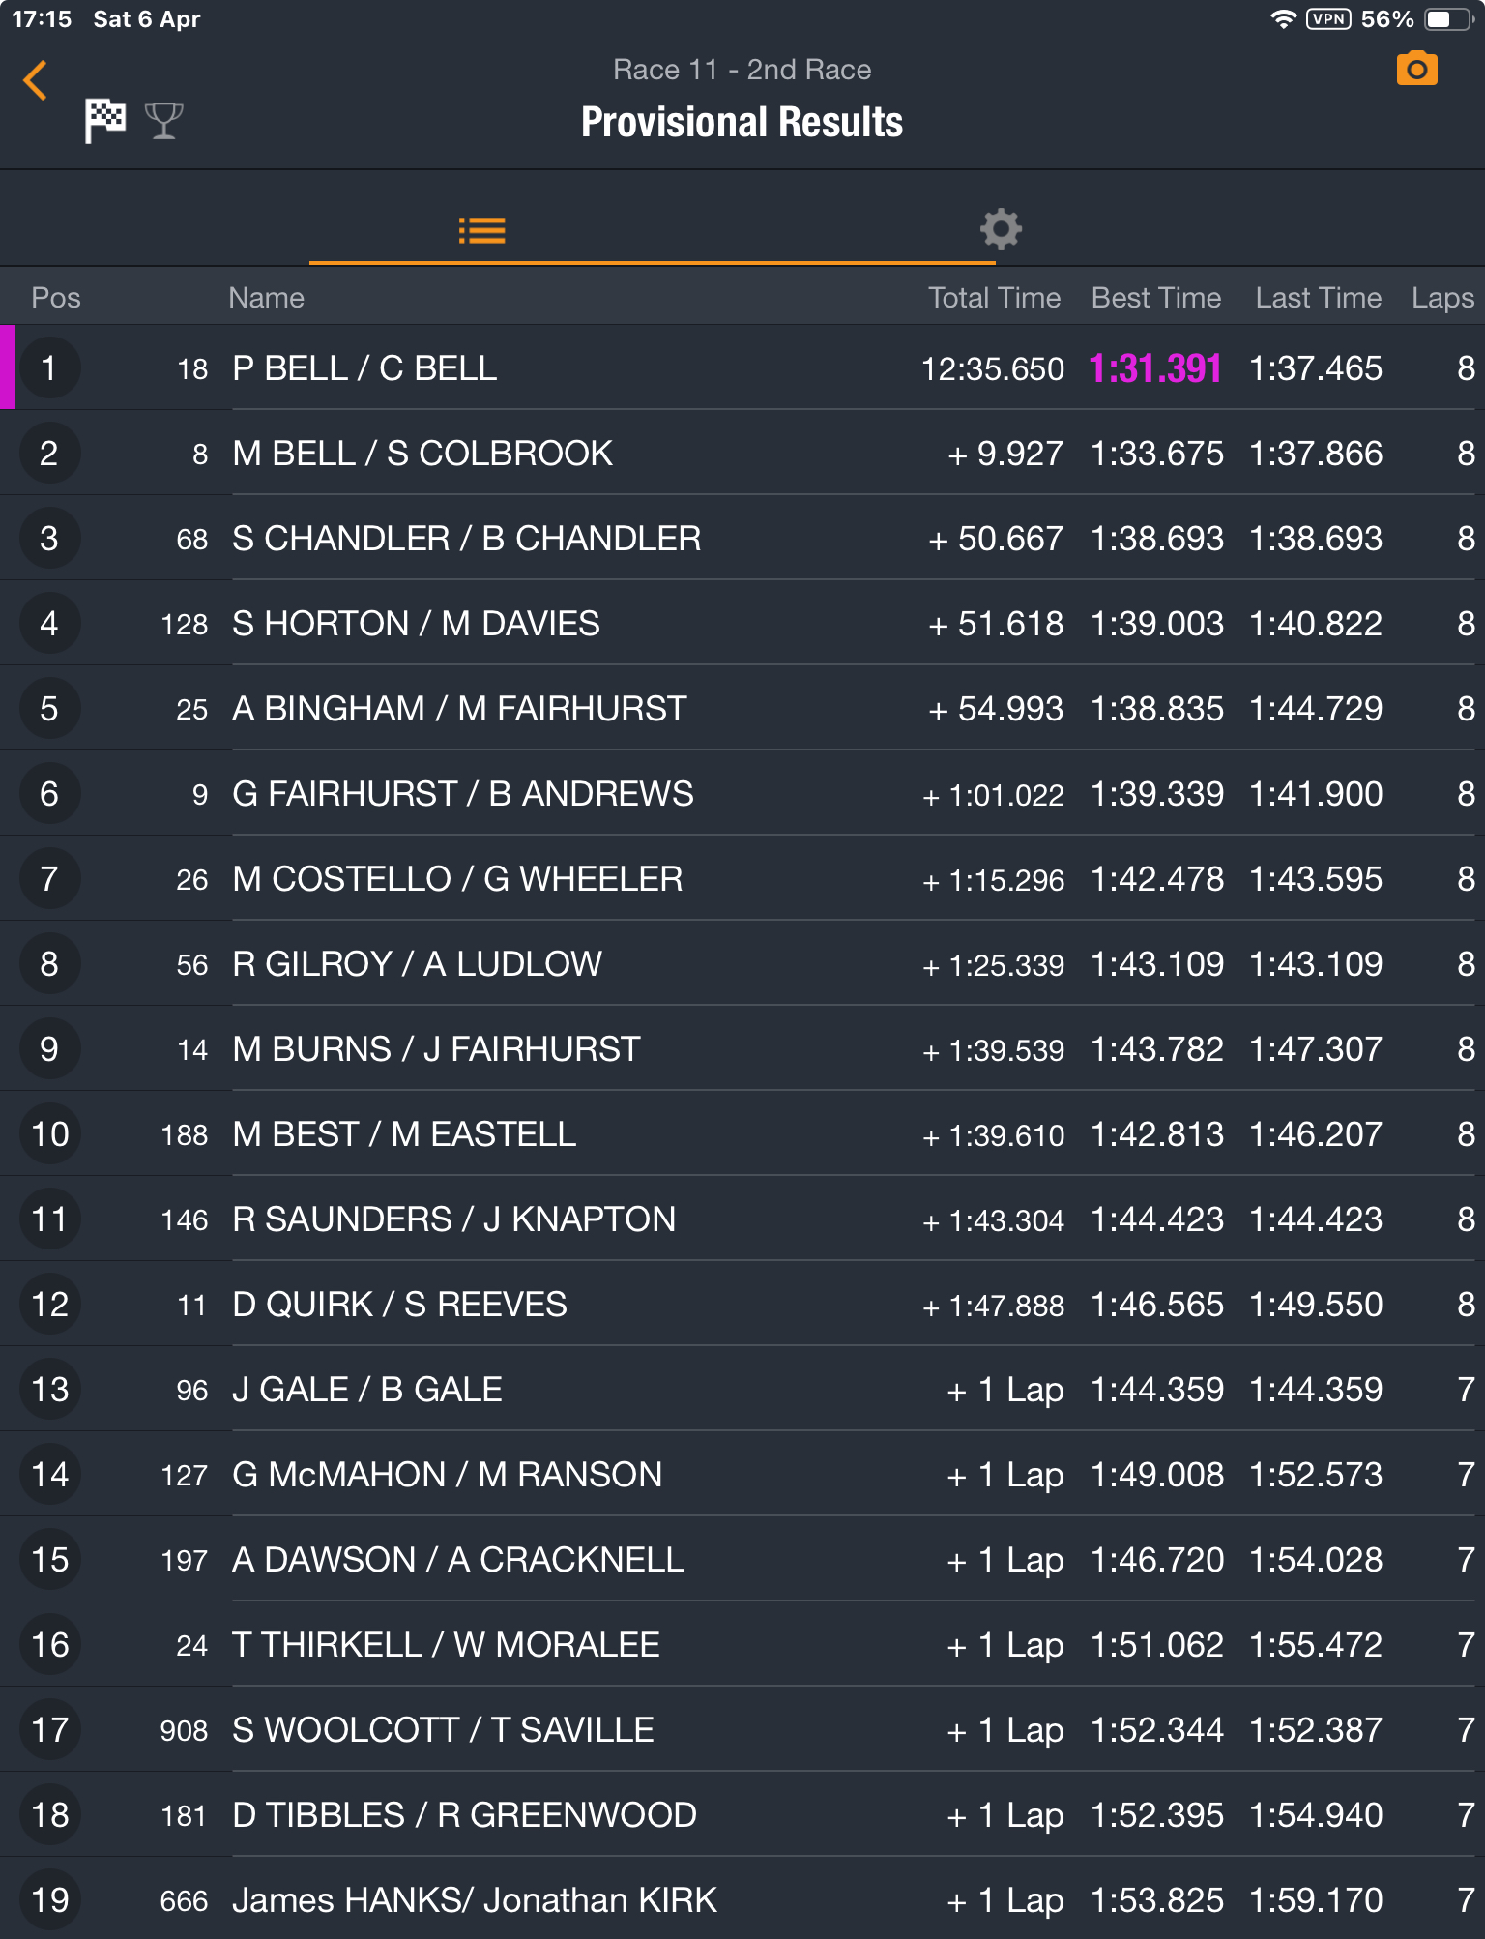Tap the Laps column header
This screenshot has width=1485, height=1939.
[x=1442, y=298]
